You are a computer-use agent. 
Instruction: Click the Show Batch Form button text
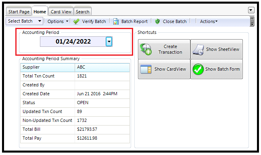tap(222, 69)
